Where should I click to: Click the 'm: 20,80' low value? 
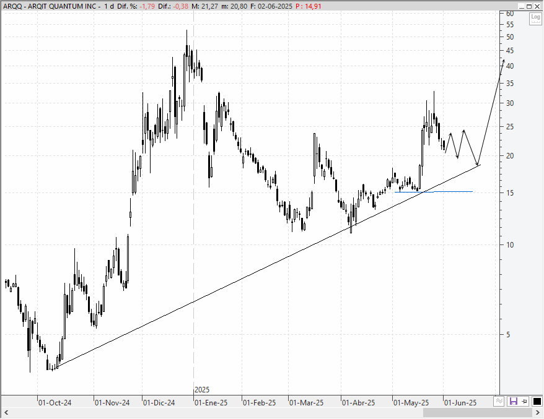(235, 6)
